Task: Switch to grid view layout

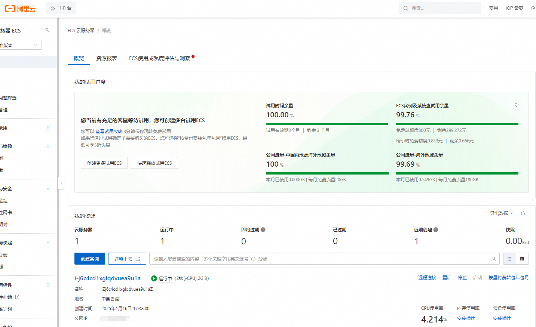Action: pyautogui.click(x=522, y=259)
